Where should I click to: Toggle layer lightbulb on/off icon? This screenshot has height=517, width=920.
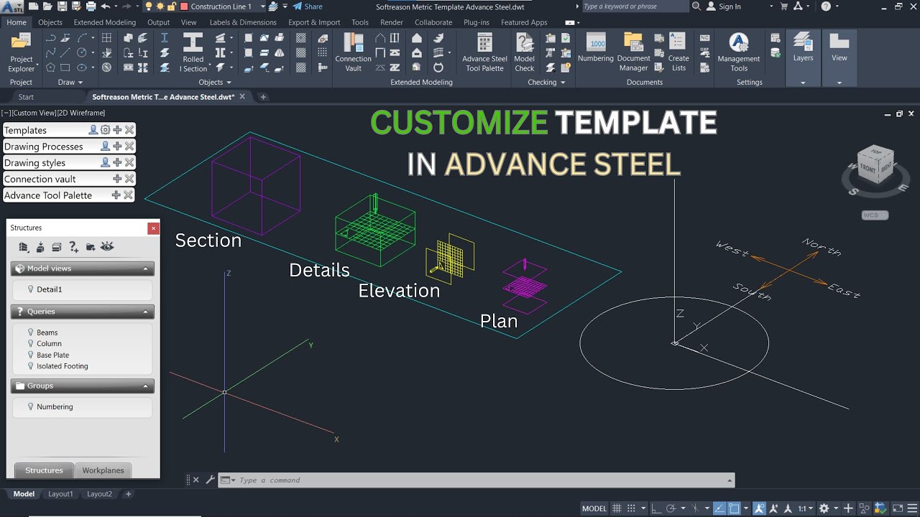click(x=149, y=6)
